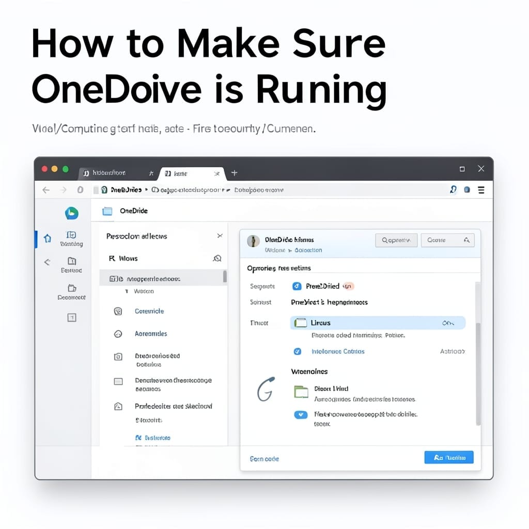This screenshot has height=529, width=529.
Task: Toggle the 'On' switch in the 'Lireus' row
Action: point(448,323)
